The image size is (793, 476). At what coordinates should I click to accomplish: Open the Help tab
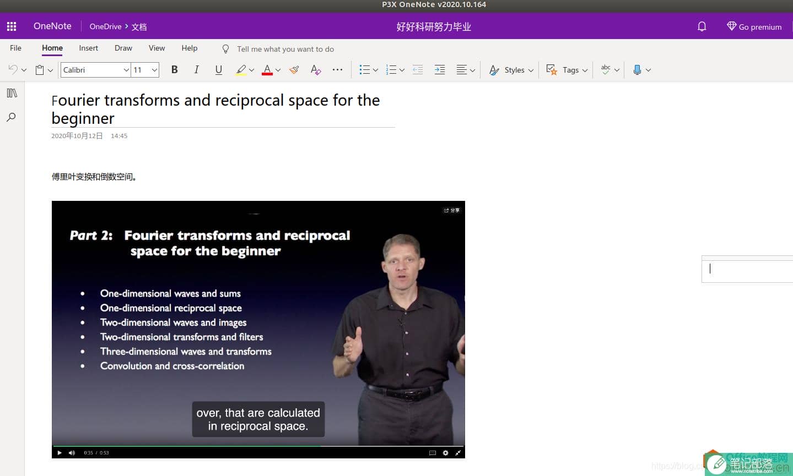pyautogui.click(x=190, y=48)
